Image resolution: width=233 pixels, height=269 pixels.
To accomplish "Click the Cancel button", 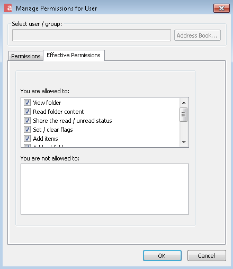I will pos(207,256).
